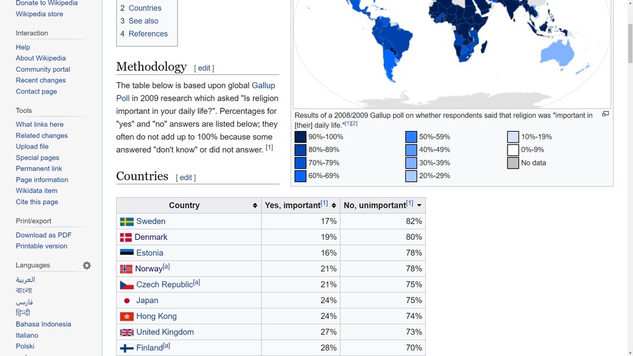The width and height of the screenshot is (633, 356).
Task: Select the 70%-79% legend swatch
Action: pyautogui.click(x=300, y=163)
